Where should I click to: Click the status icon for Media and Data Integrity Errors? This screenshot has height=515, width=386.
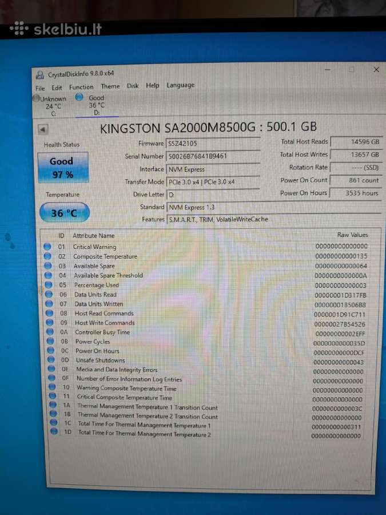point(51,369)
